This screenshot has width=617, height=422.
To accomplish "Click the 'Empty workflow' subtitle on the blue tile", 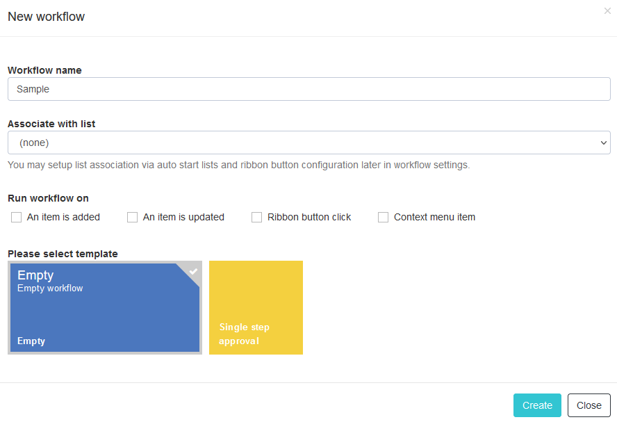I will (x=50, y=288).
